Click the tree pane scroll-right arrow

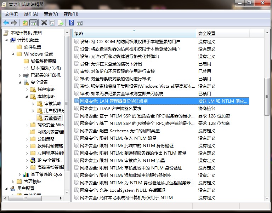point(61,198)
